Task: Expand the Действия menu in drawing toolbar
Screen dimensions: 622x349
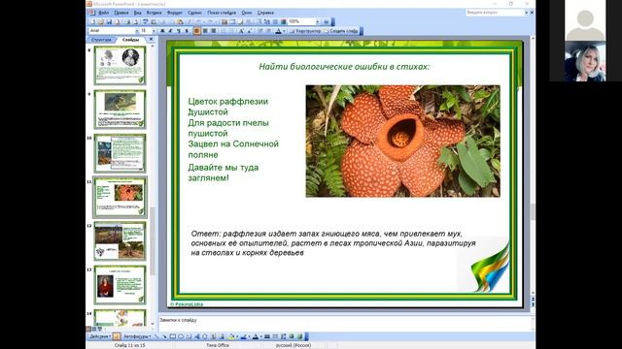Action: [100, 336]
